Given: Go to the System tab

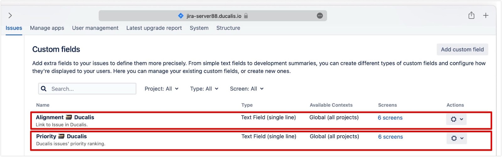Looking at the screenshot, I should pyautogui.click(x=199, y=28).
